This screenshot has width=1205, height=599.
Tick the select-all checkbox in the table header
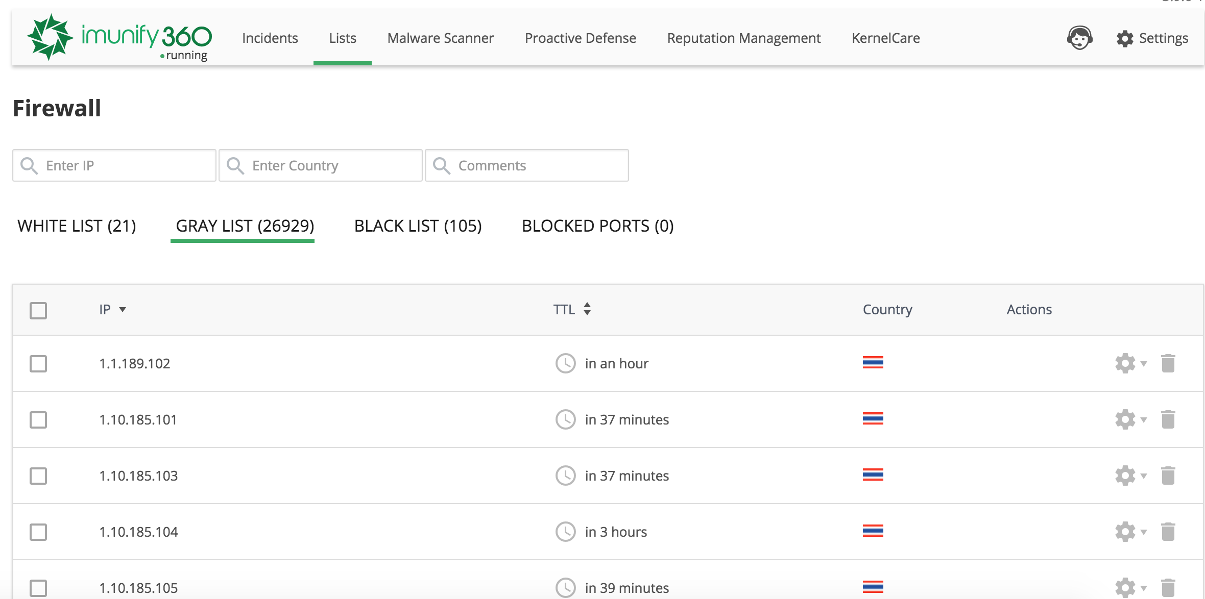pyautogui.click(x=38, y=310)
